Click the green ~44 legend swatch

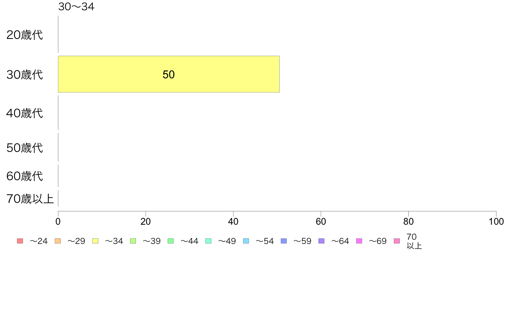coord(171,241)
